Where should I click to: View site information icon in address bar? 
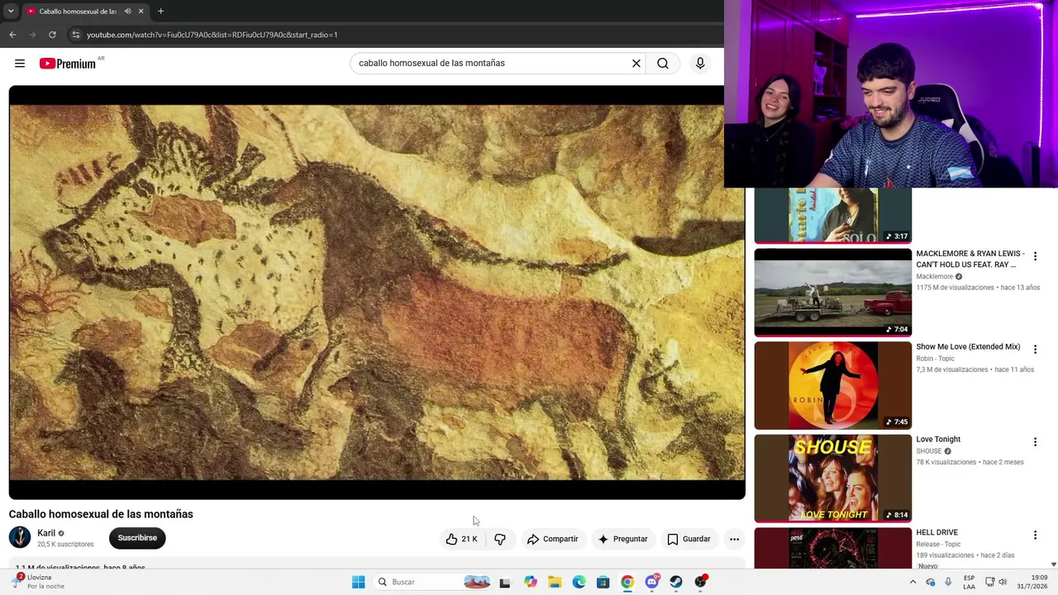76,35
